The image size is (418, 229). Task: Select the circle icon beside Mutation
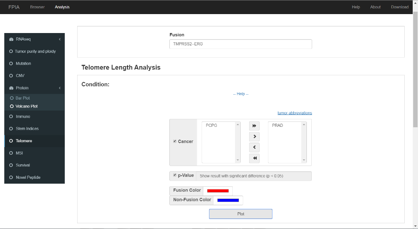tap(11, 63)
